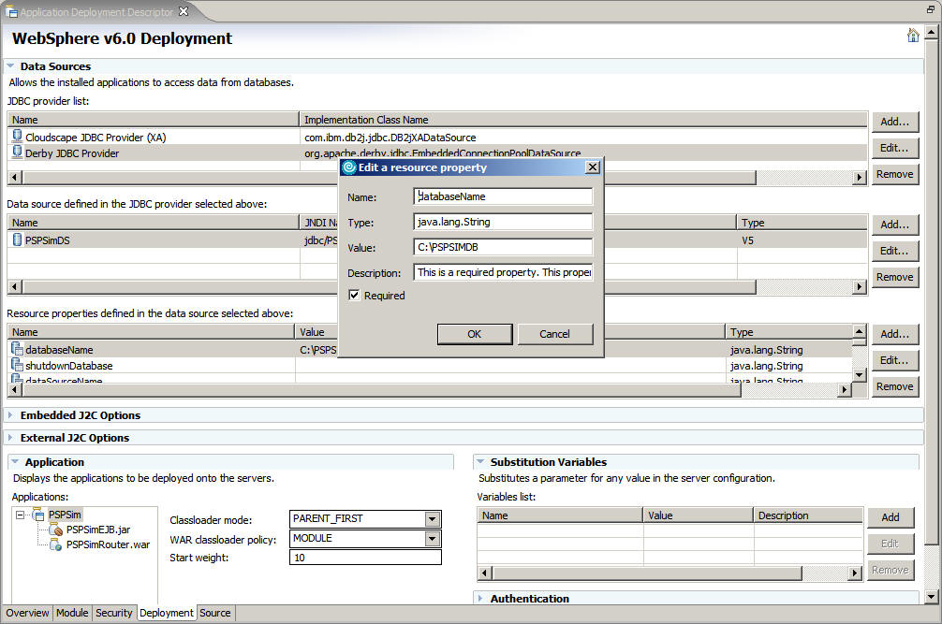Cancel the Edit a resource property dialog
942x624 pixels.
click(x=554, y=334)
